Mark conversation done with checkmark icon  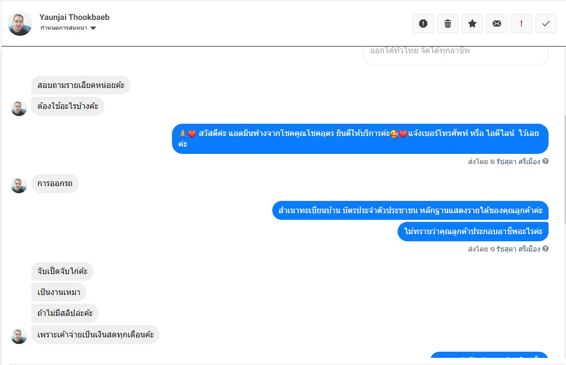[546, 24]
